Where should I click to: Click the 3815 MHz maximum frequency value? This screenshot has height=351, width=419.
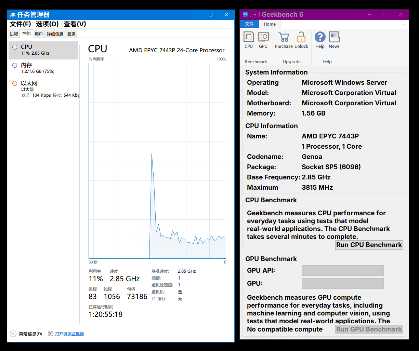317,187
